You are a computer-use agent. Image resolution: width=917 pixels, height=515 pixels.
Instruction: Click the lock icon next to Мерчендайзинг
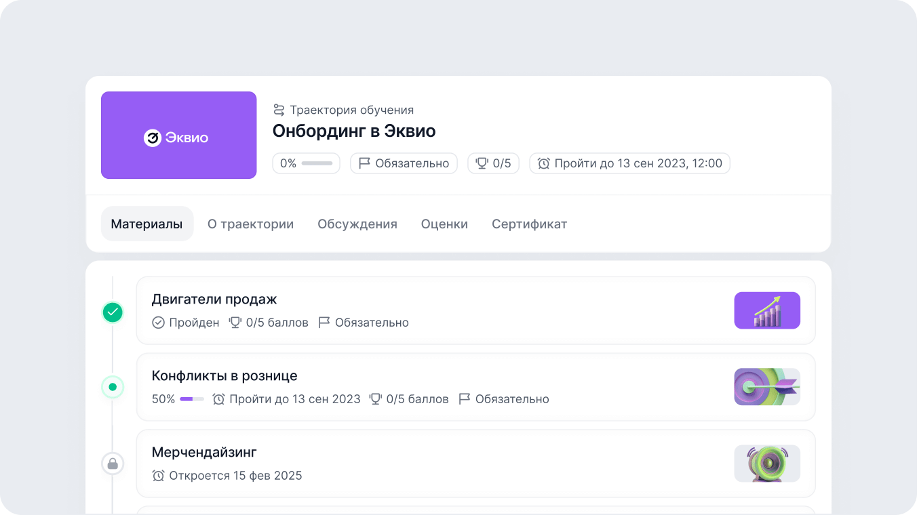pyautogui.click(x=113, y=464)
